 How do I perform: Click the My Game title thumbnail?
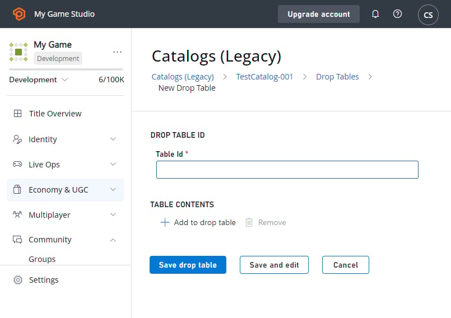pyautogui.click(x=18, y=52)
